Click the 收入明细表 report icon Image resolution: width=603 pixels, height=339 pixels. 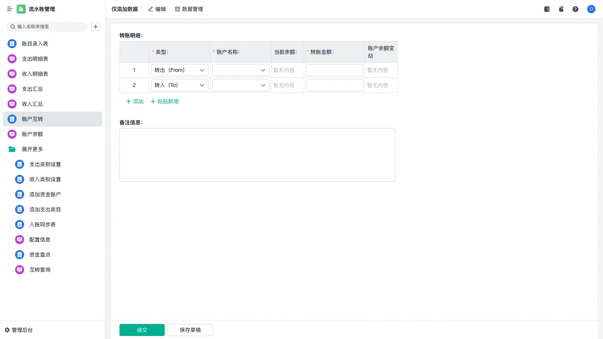click(x=12, y=74)
